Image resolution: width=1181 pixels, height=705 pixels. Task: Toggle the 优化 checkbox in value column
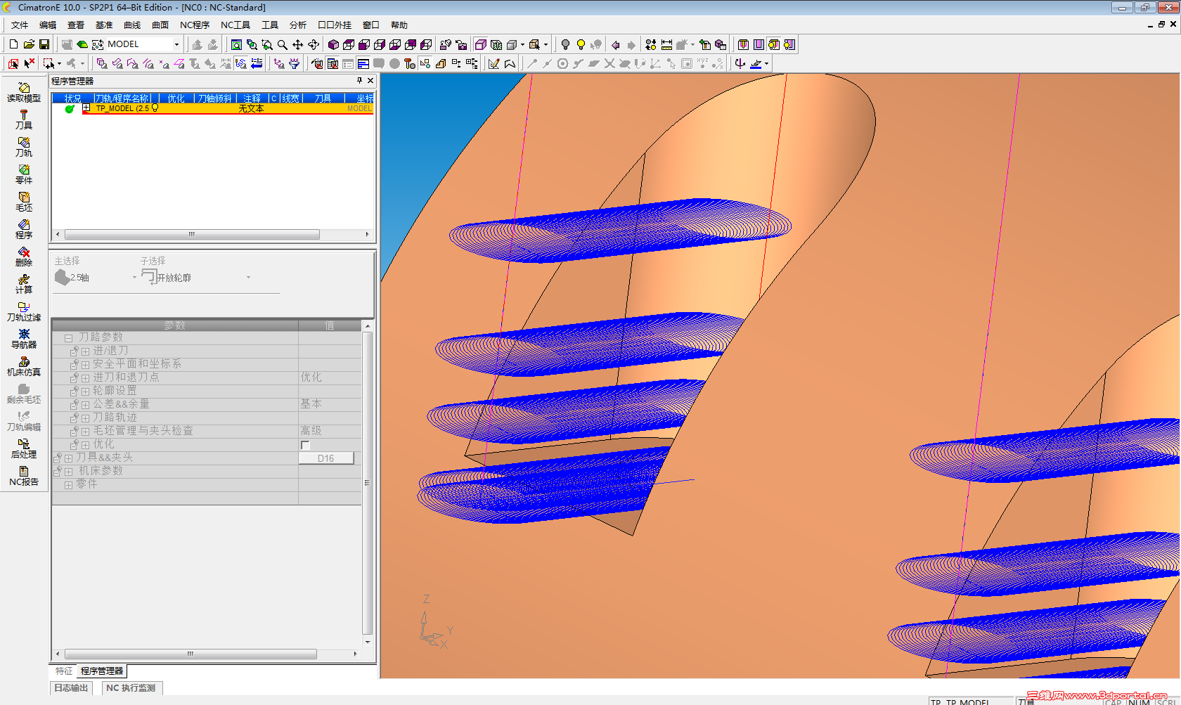305,445
